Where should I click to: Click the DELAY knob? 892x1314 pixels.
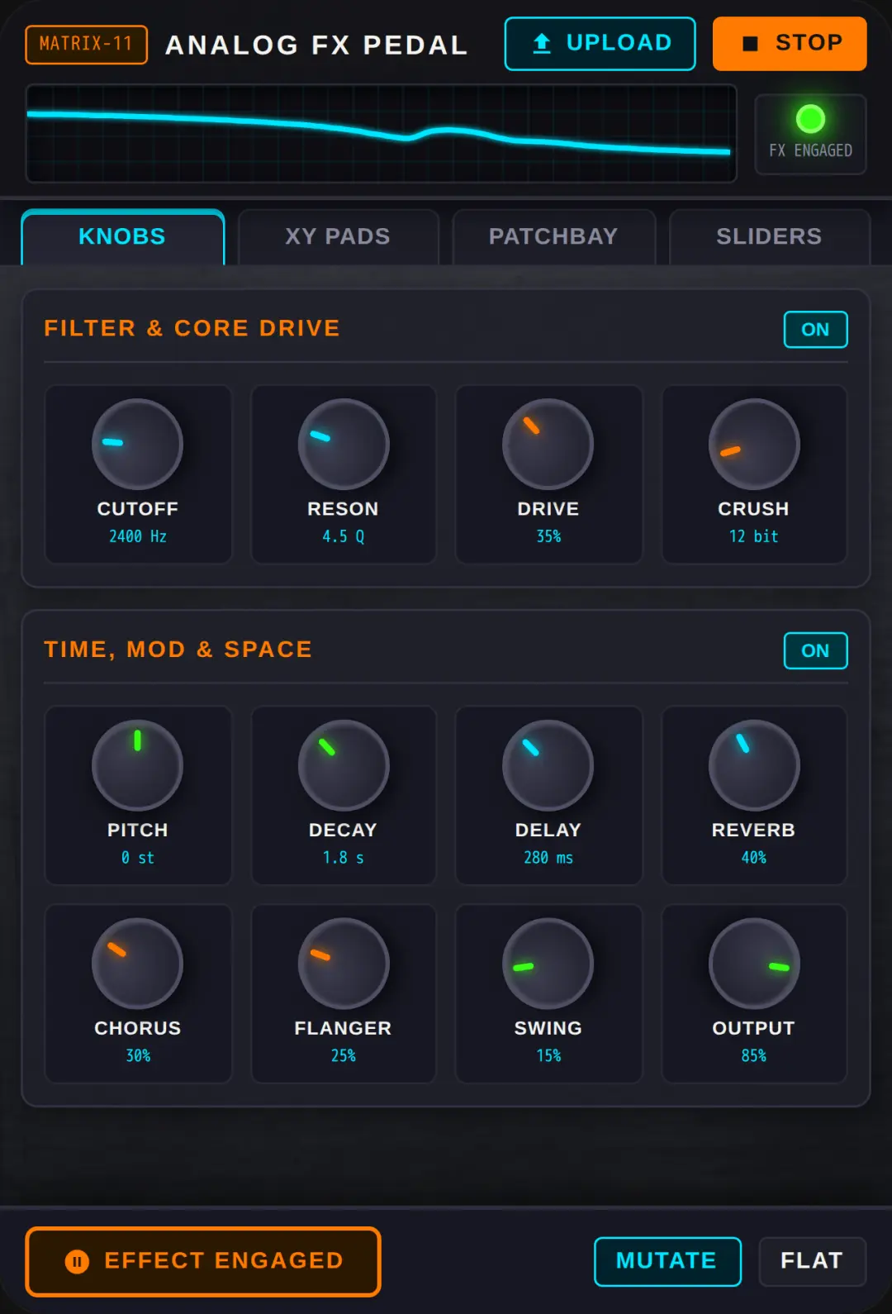tap(548, 765)
